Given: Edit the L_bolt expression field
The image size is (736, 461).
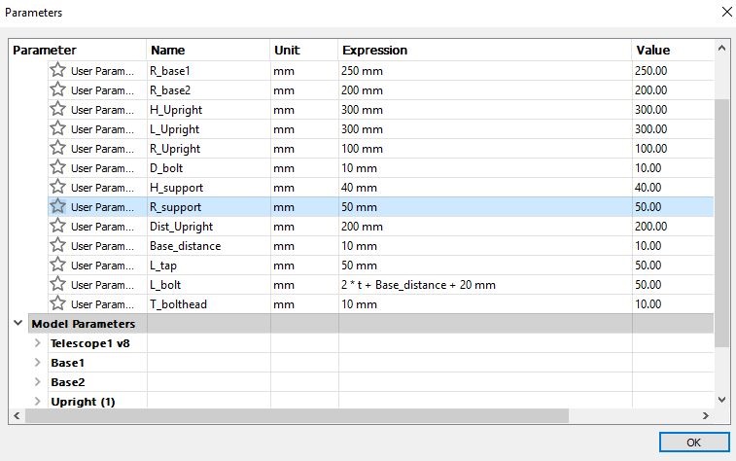Looking at the screenshot, I should 485,285.
